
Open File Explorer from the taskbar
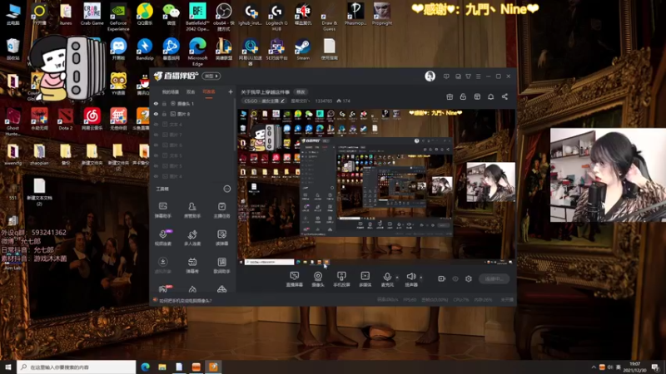(x=162, y=367)
